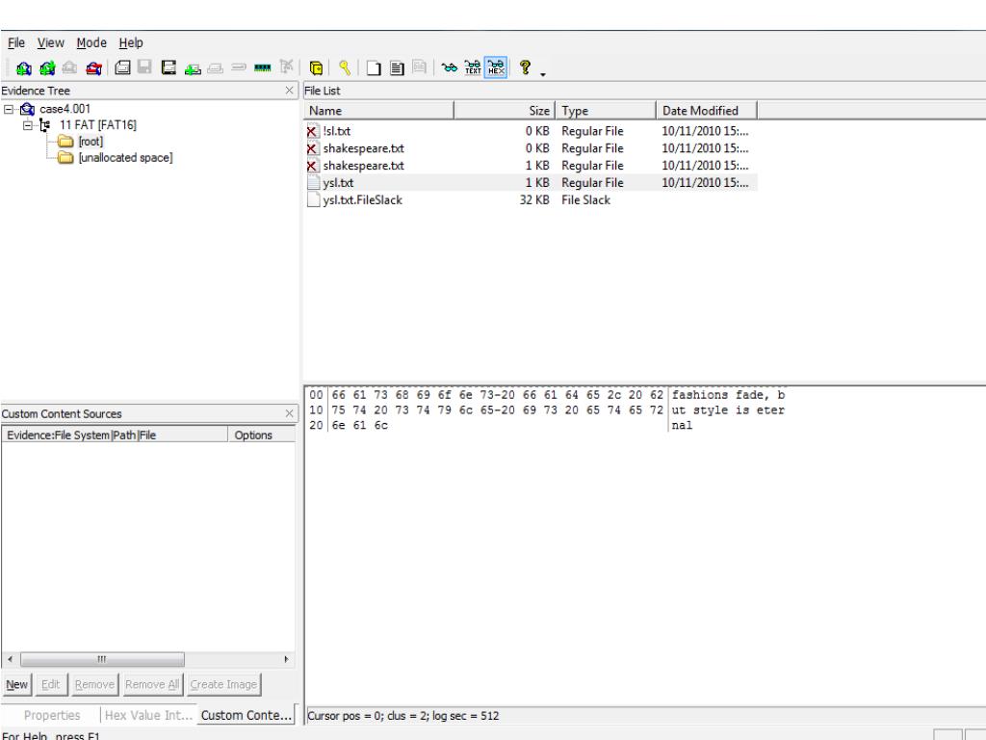Click the Export Logical Image (AD1) icon
Screen dimensions: 986x740
coord(169,67)
